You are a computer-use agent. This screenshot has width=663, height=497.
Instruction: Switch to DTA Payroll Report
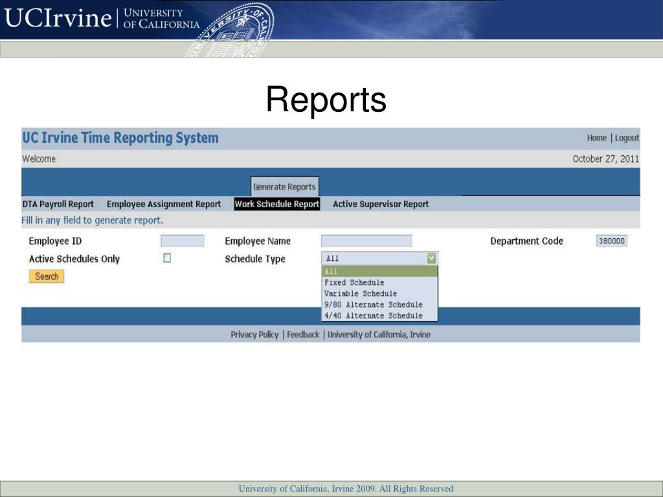click(x=58, y=204)
